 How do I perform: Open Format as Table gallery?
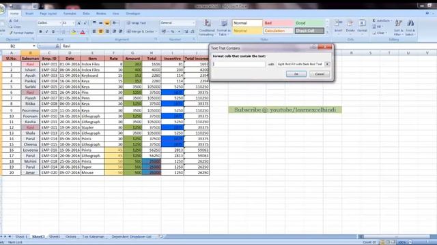223,27
